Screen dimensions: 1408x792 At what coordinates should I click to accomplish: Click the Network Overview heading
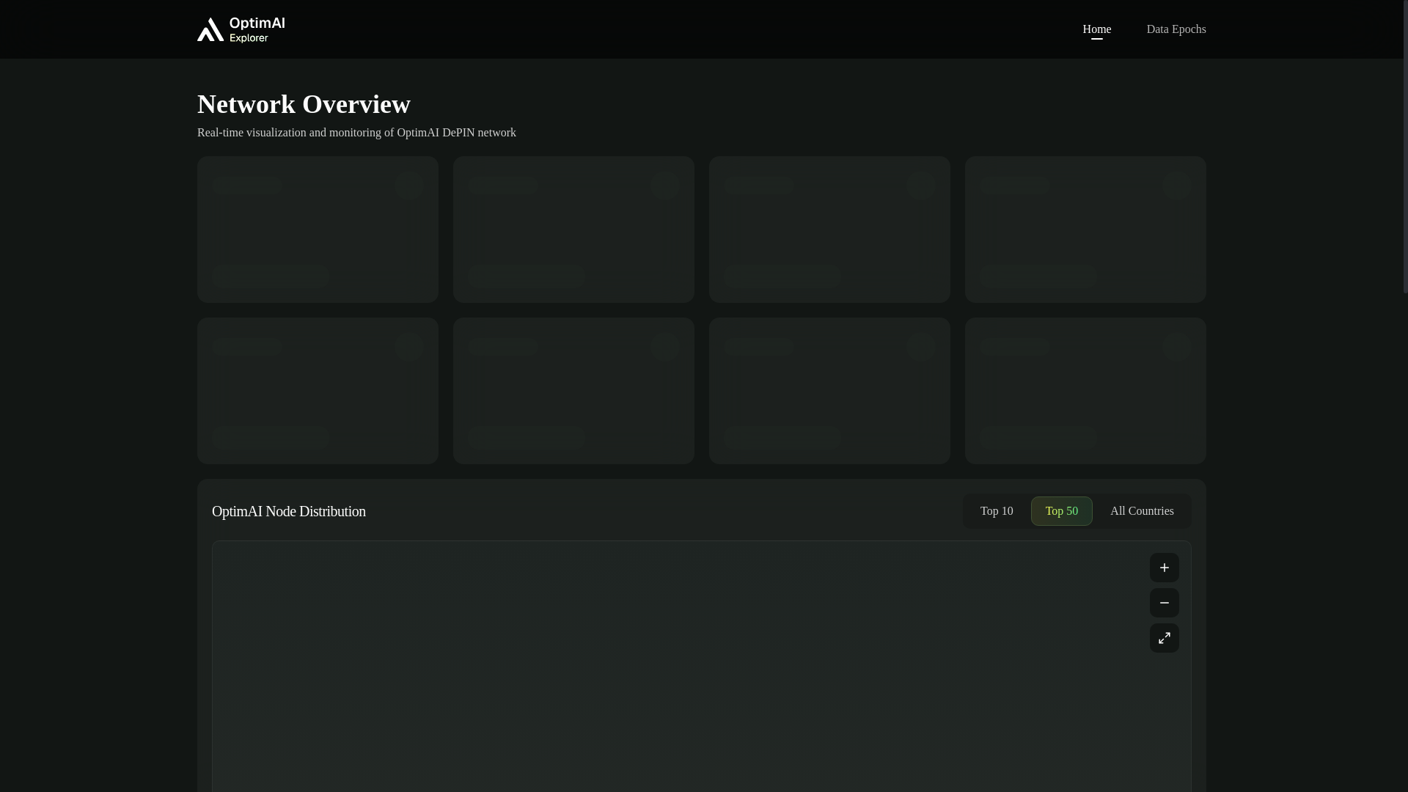304,104
